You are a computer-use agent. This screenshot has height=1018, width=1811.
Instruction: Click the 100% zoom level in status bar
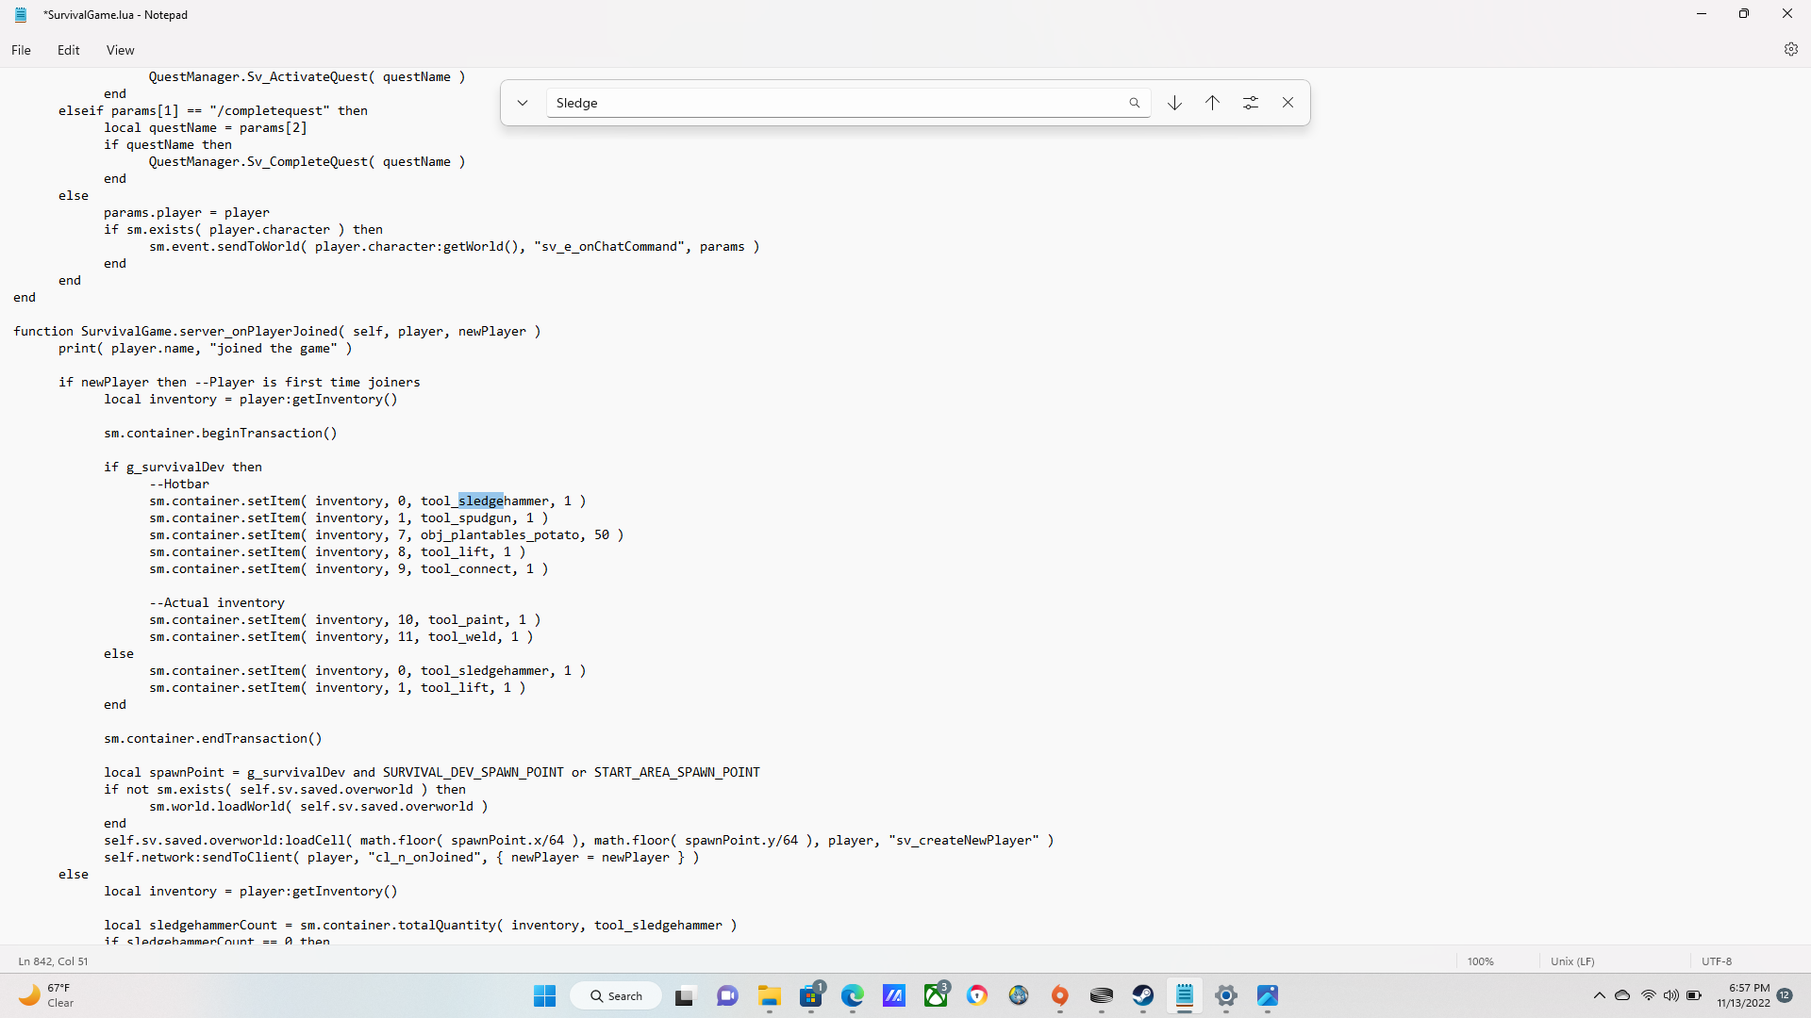point(1480,961)
